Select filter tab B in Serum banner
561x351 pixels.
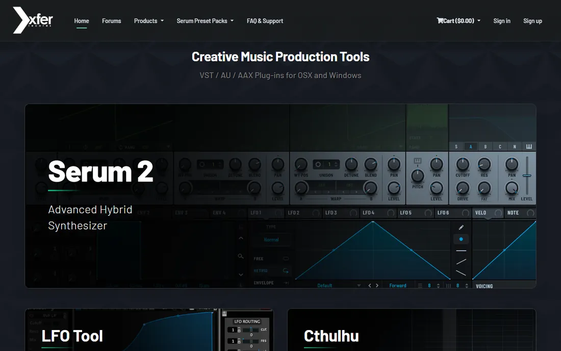[485, 146]
